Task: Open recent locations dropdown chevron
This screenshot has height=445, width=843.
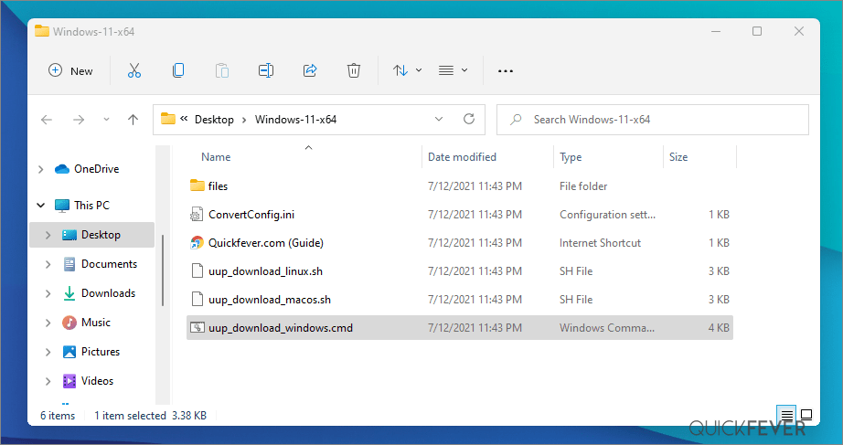Action: [x=106, y=120]
